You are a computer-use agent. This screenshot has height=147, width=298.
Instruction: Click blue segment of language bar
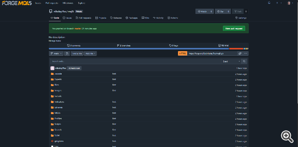139,49
